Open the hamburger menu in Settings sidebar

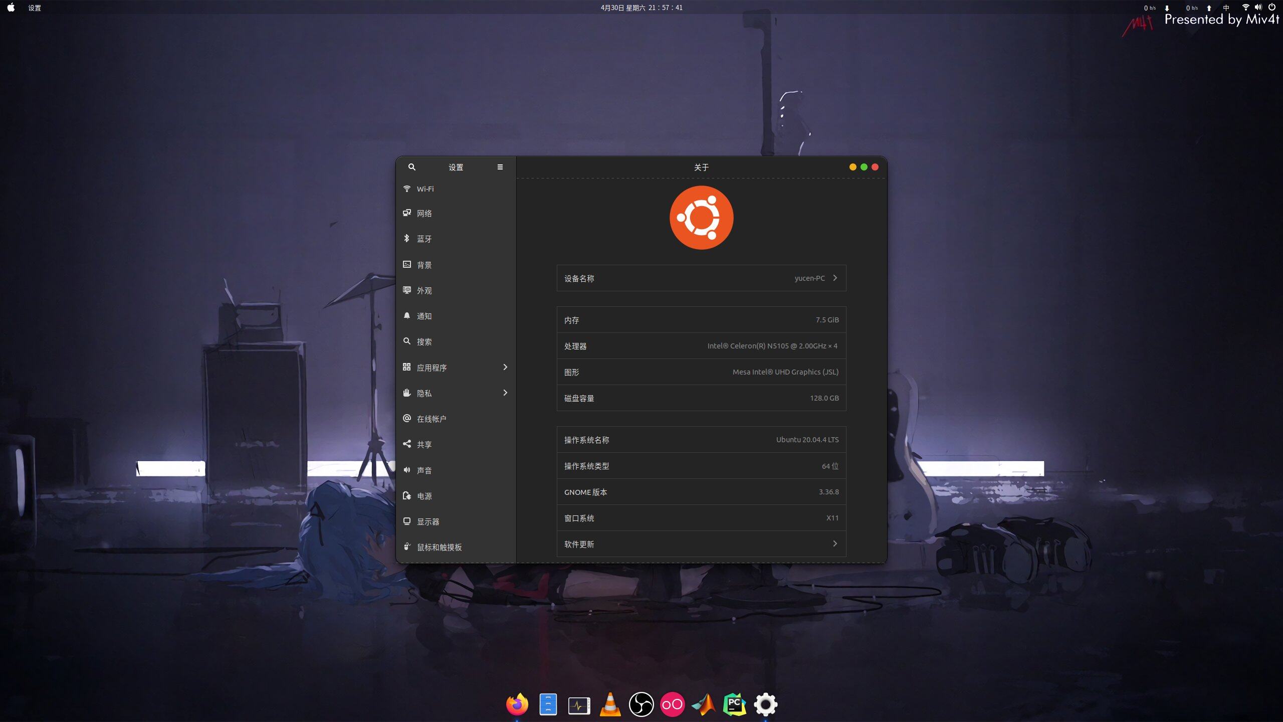(500, 167)
